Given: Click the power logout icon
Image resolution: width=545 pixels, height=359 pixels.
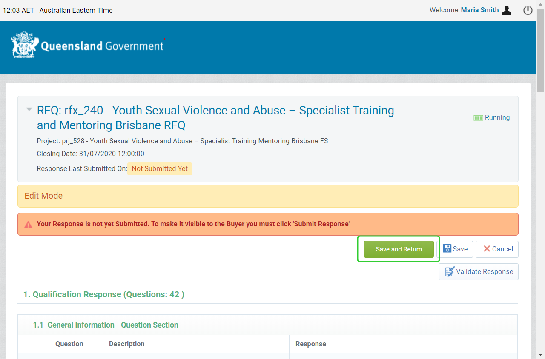Looking at the screenshot, I should (528, 10).
